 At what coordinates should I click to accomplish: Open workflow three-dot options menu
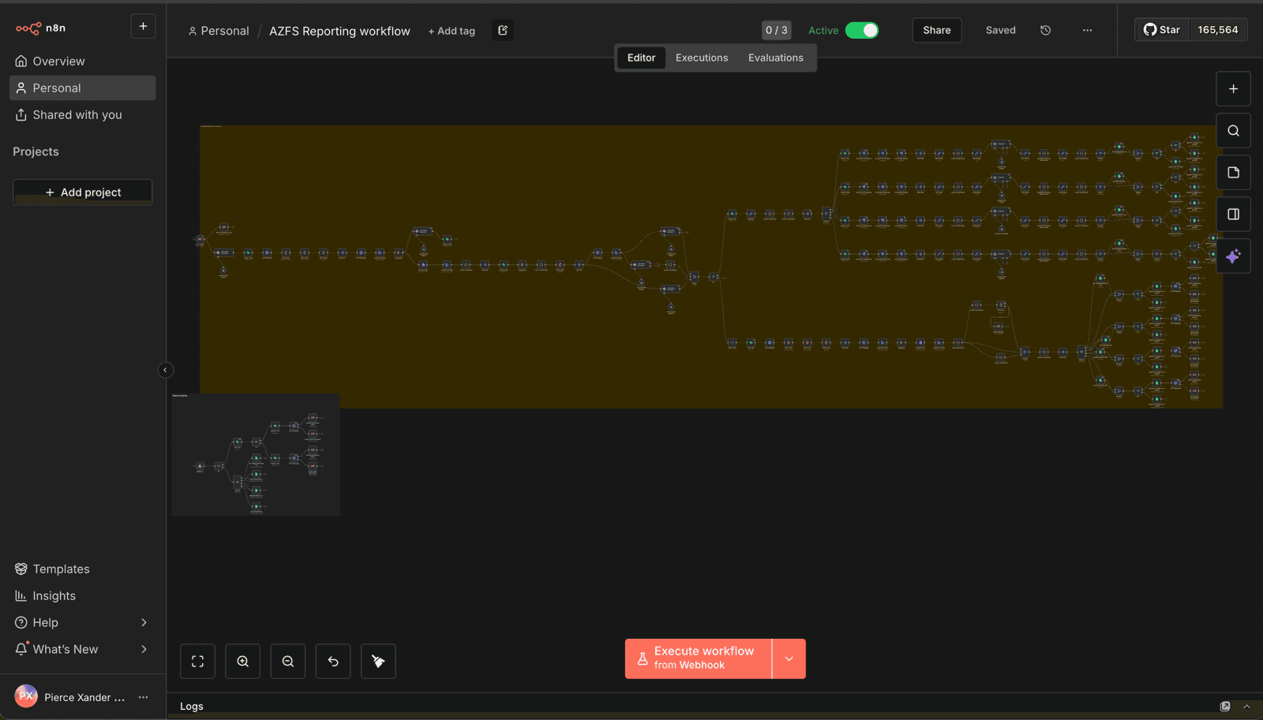click(1088, 30)
